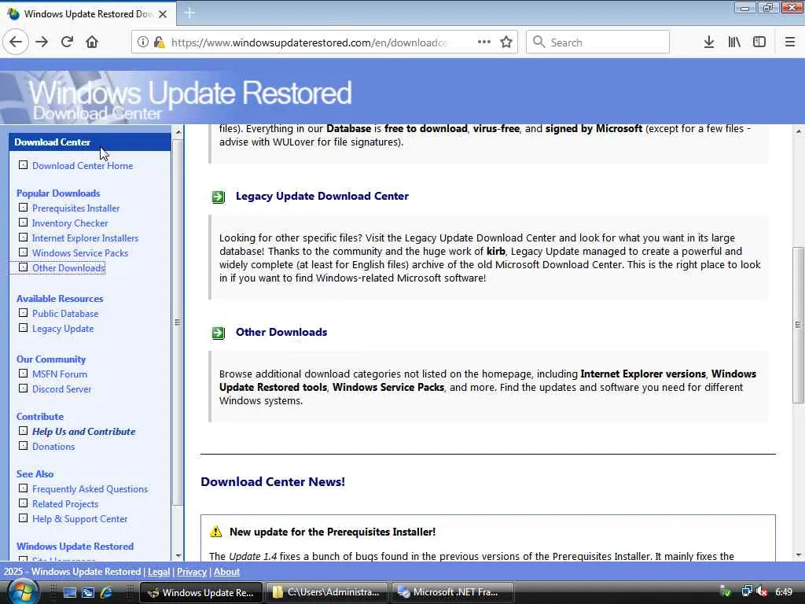Switch to the Windows Update Restored tab
Screen dimensions: 805x604
pos(88,14)
